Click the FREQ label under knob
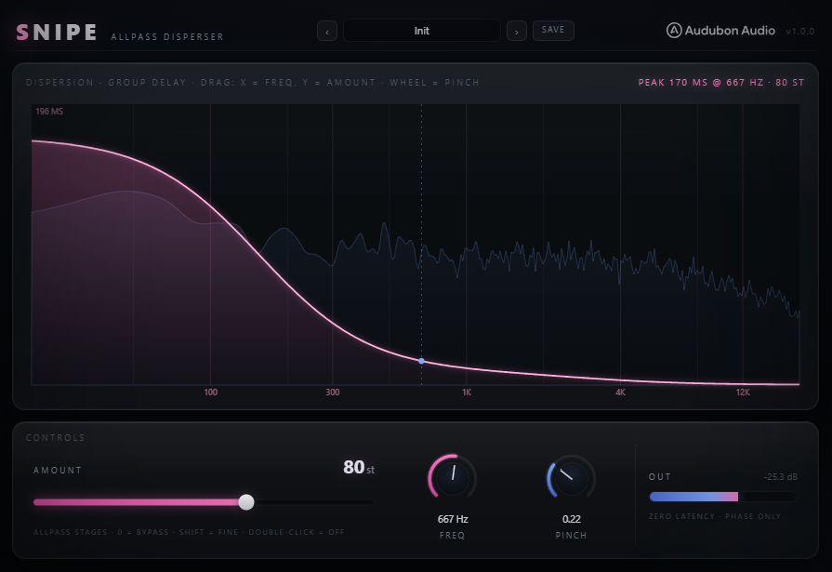This screenshot has height=572, width=832. (452, 536)
